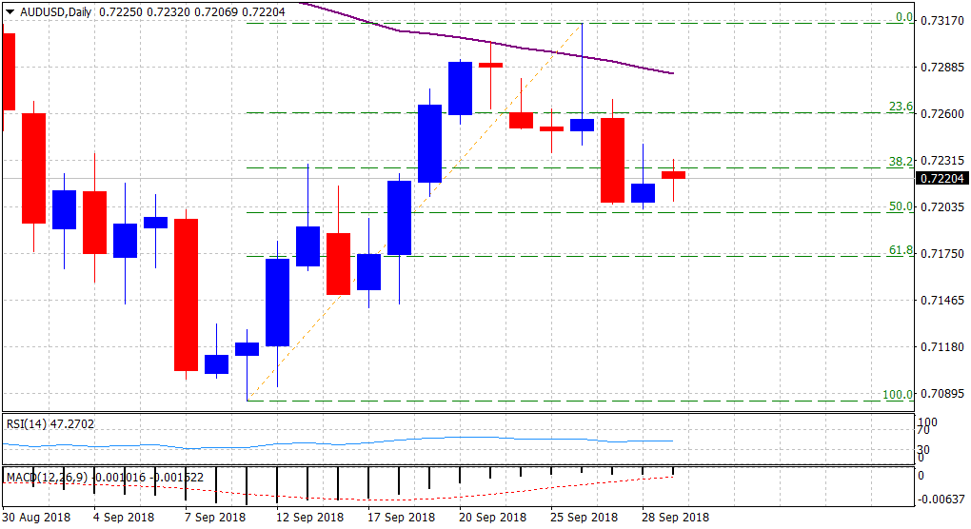Click the 100.0 Fibonacci level label
The width and height of the screenshot is (971, 529).
[898, 394]
